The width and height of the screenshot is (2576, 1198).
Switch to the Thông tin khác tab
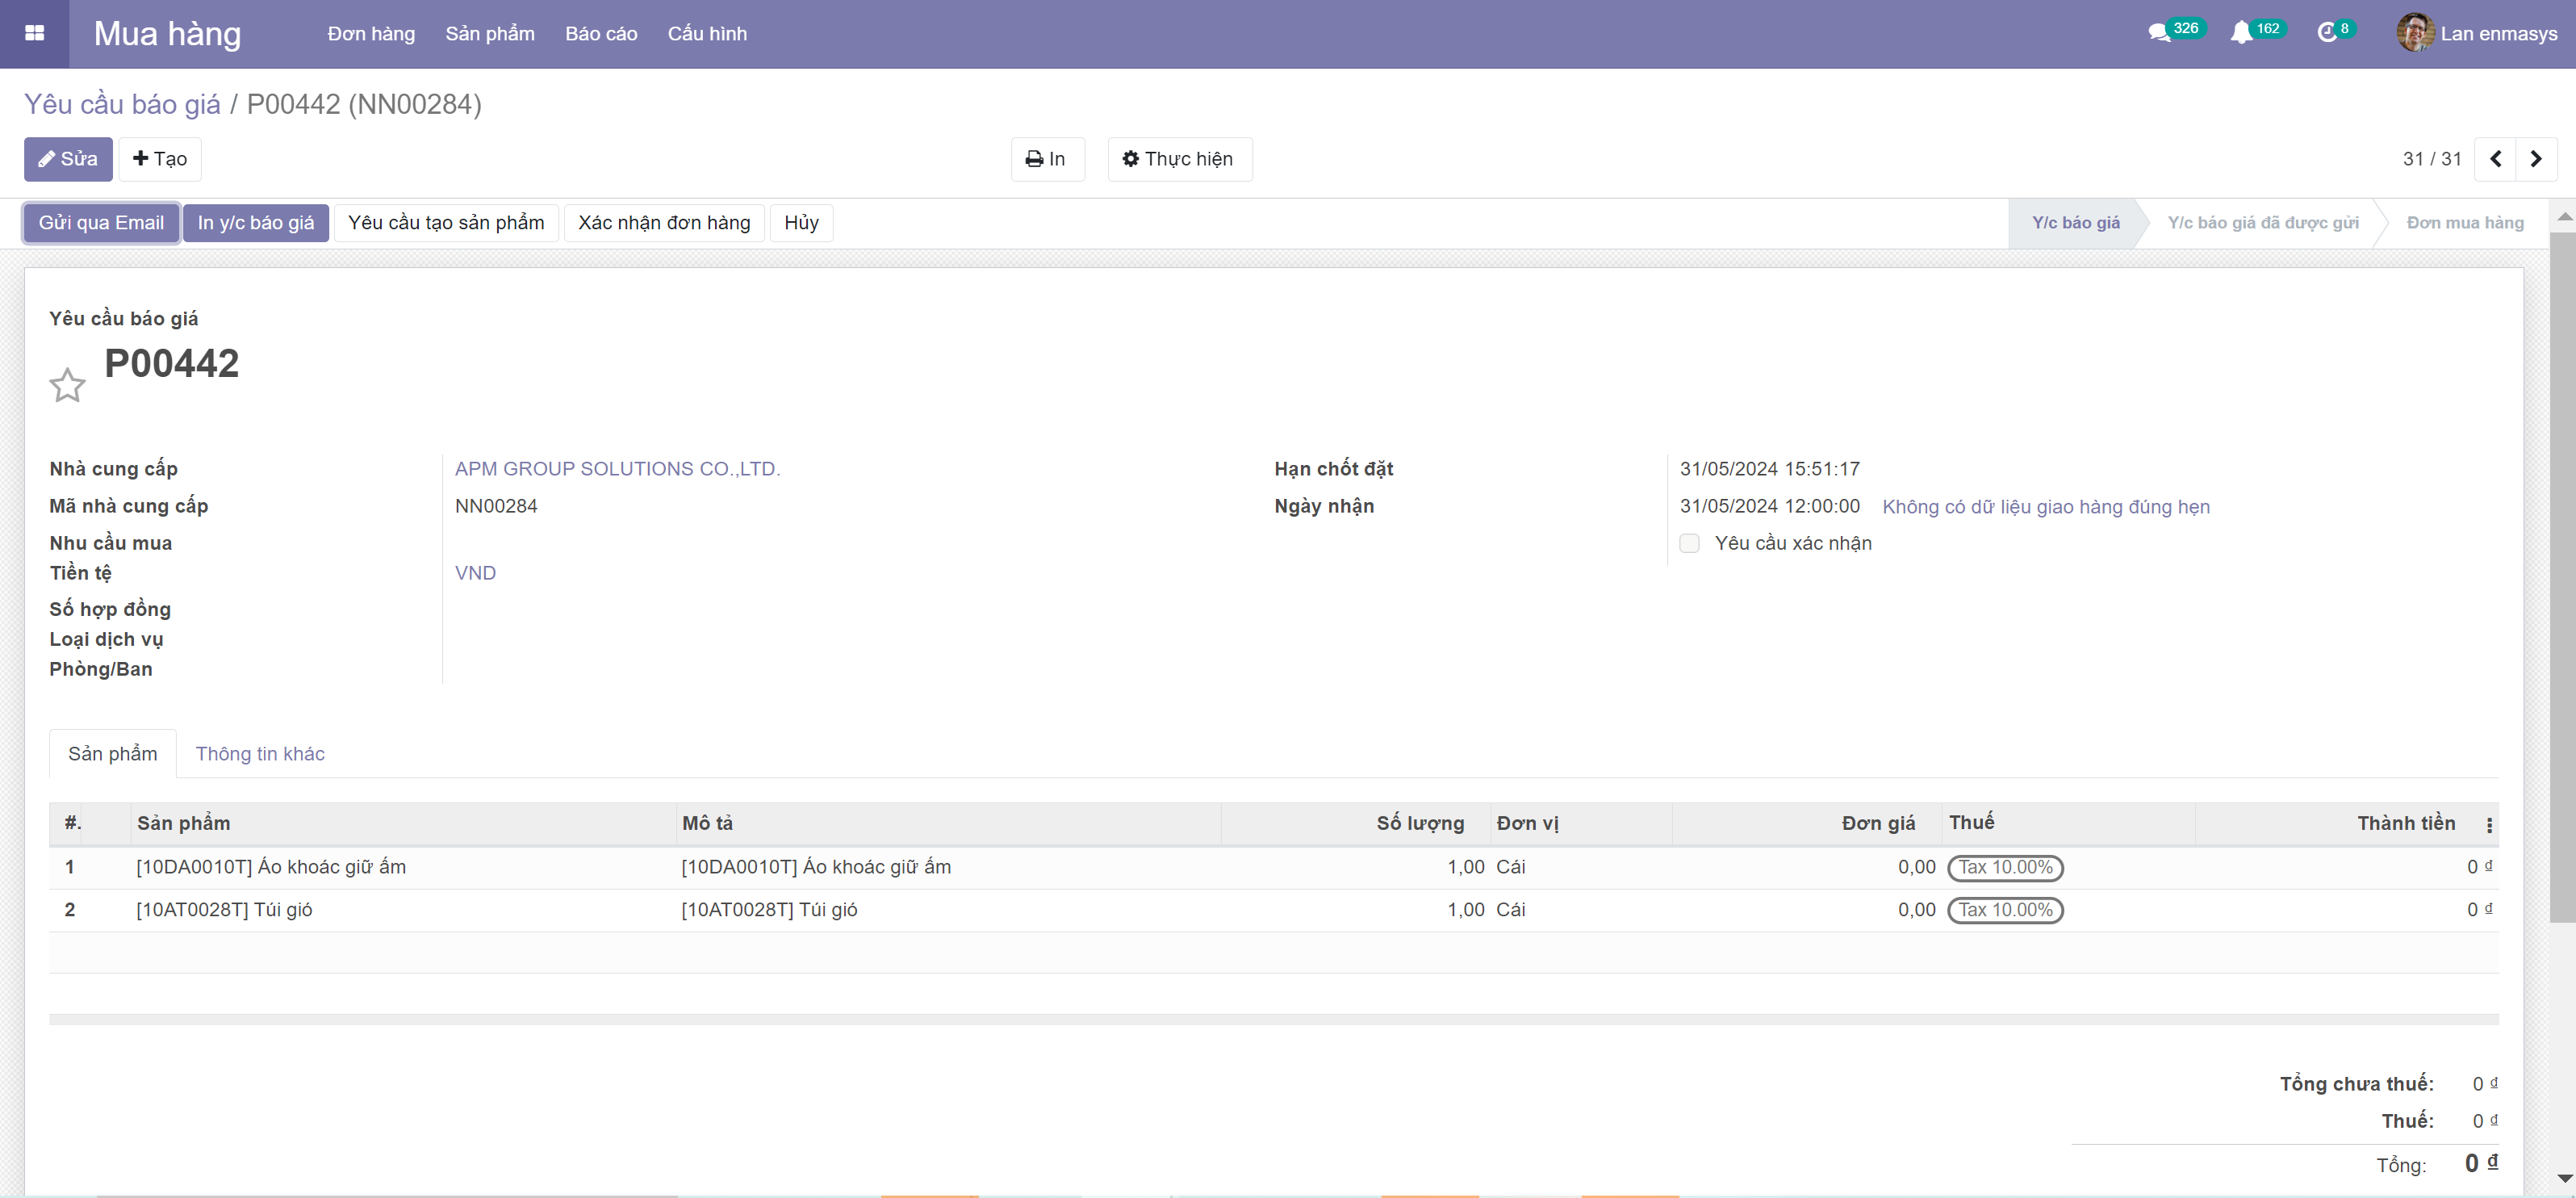pos(260,754)
